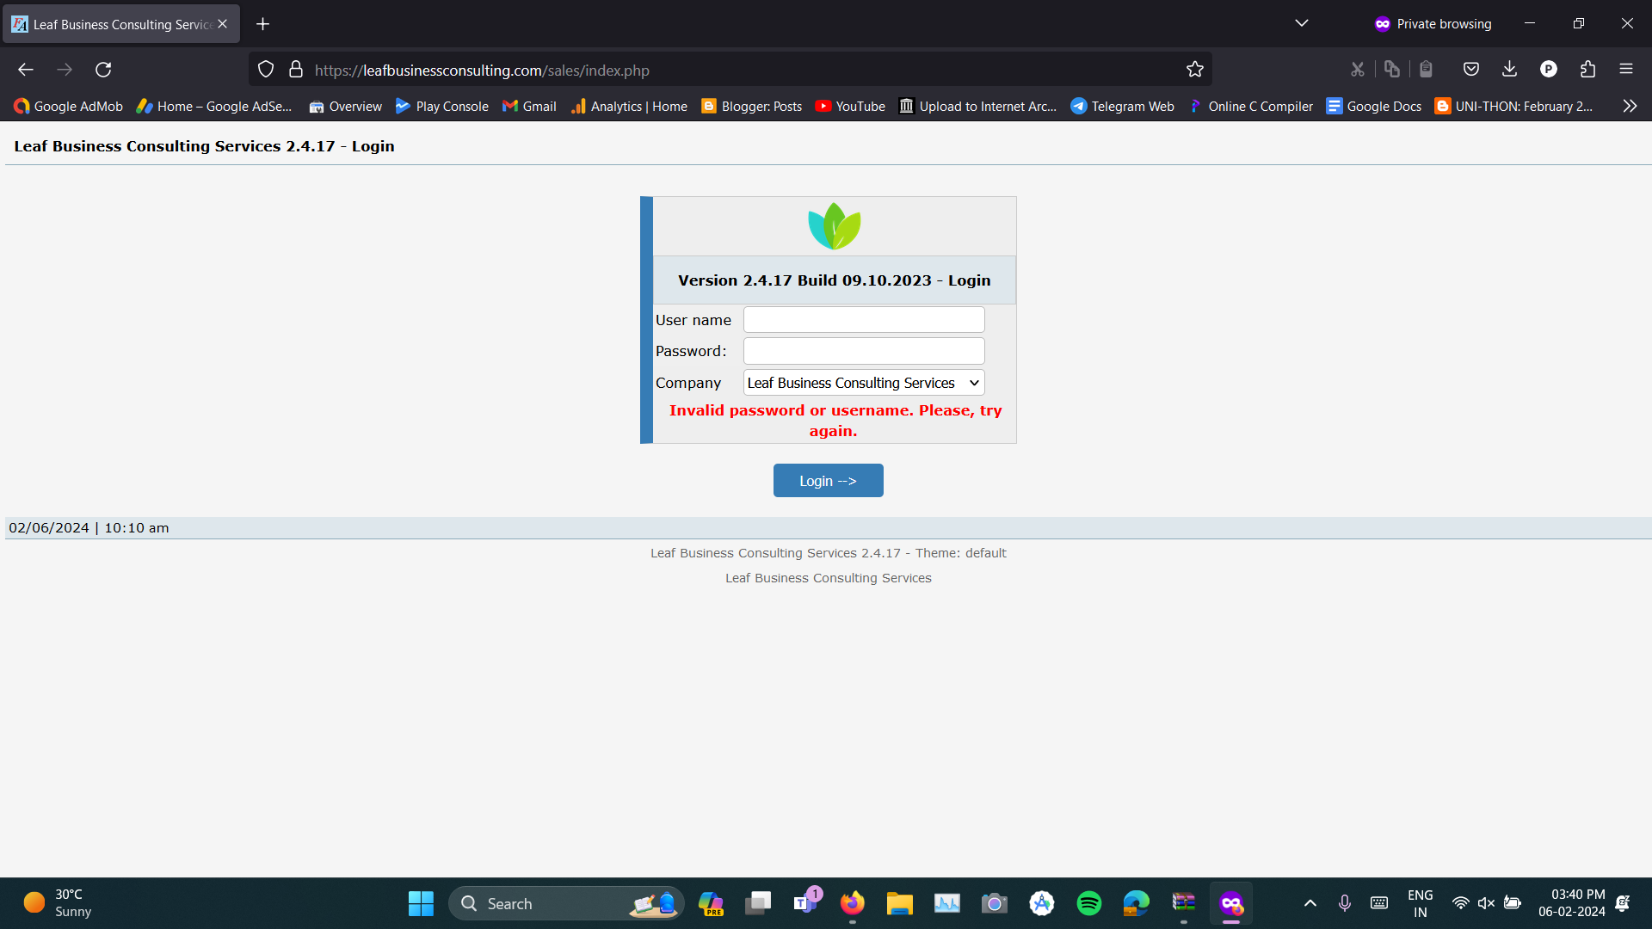Screen dimensions: 1652x929
Task: Open the Pocket save icon
Action: [1471, 70]
